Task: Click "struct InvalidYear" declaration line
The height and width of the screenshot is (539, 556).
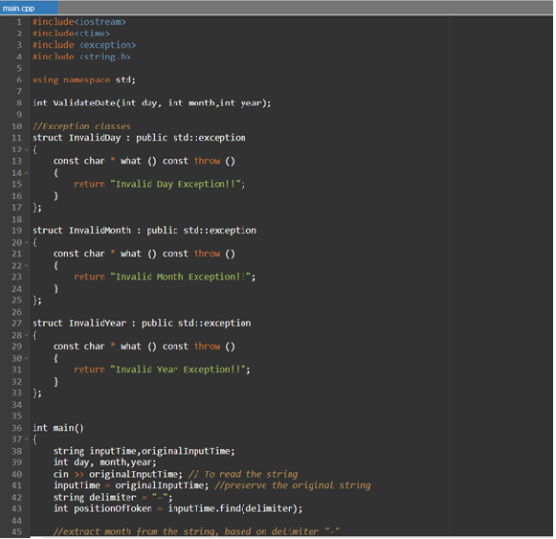Action: tap(142, 323)
